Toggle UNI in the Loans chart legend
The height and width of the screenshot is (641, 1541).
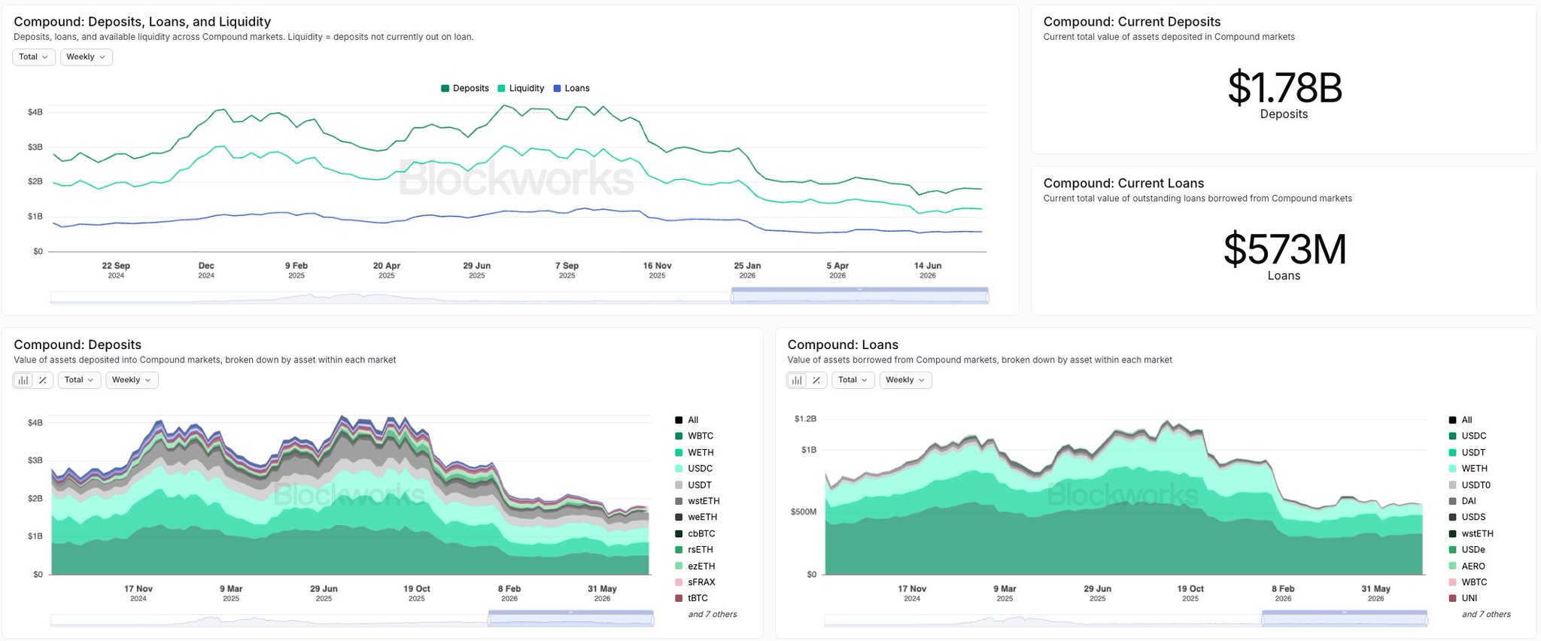(x=1463, y=598)
